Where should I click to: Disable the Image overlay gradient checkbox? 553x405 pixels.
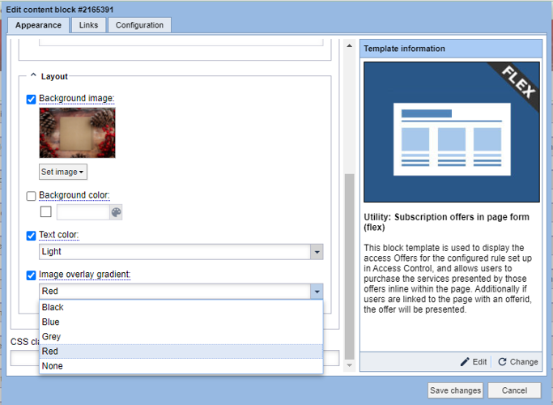click(x=32, y=275)
